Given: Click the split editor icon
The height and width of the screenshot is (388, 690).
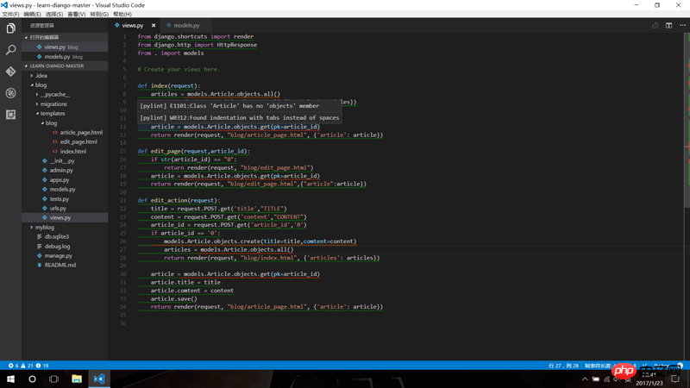Looking at the screenshot, I should tap(668, 26).
